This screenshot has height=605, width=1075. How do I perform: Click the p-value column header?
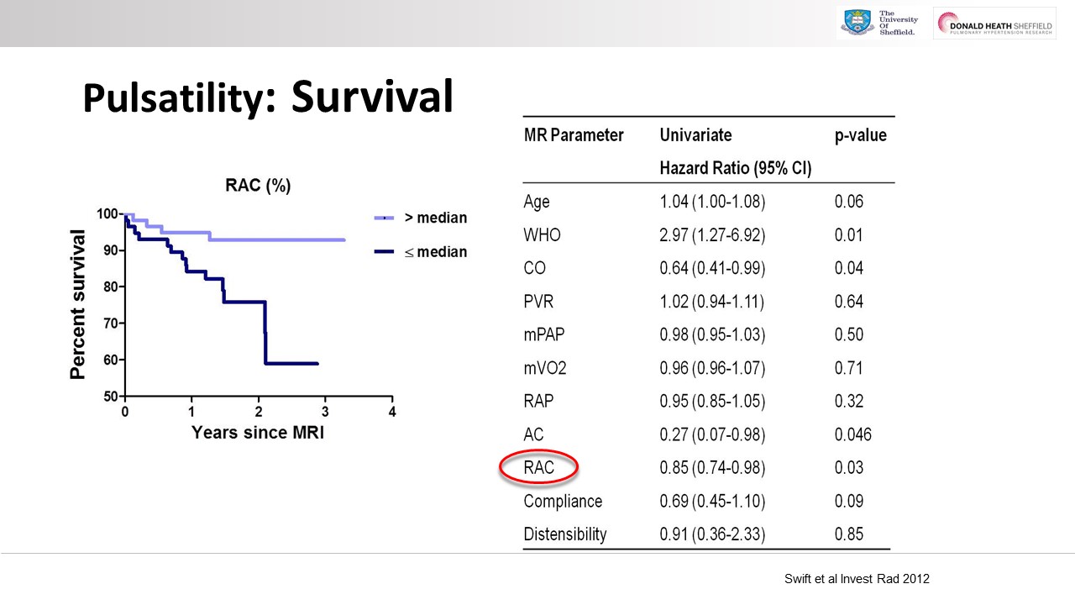[x=860, y=135]
